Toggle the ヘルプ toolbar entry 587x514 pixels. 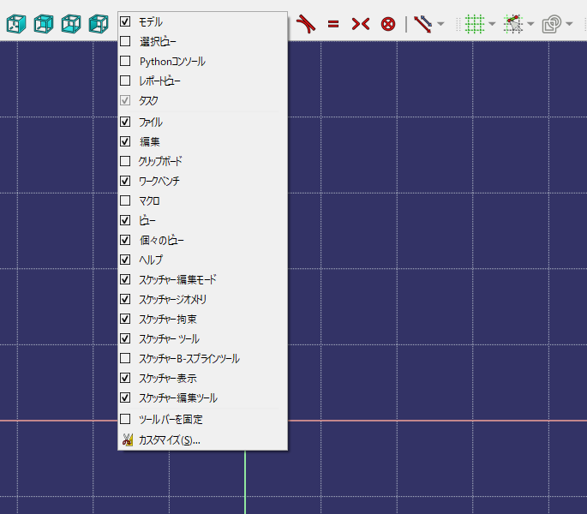202,260
